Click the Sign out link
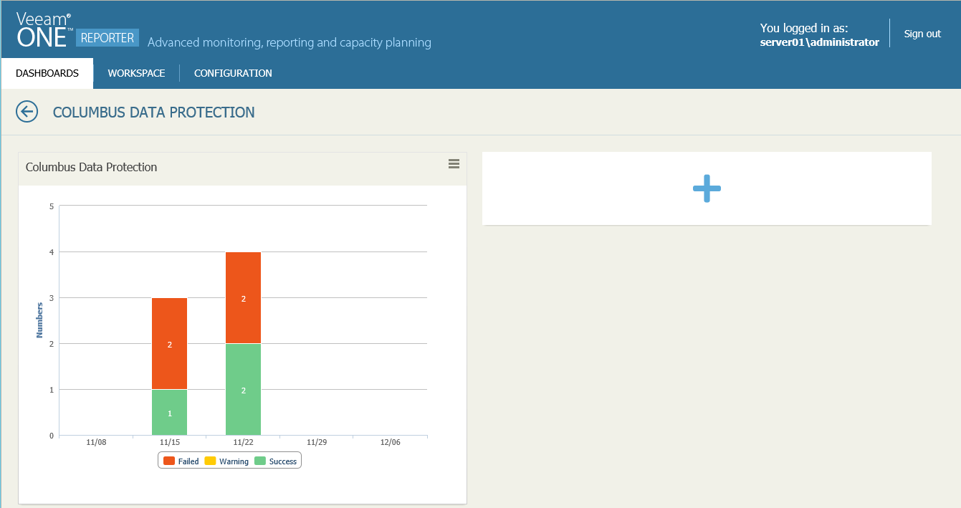 click(x=922, y=34)
